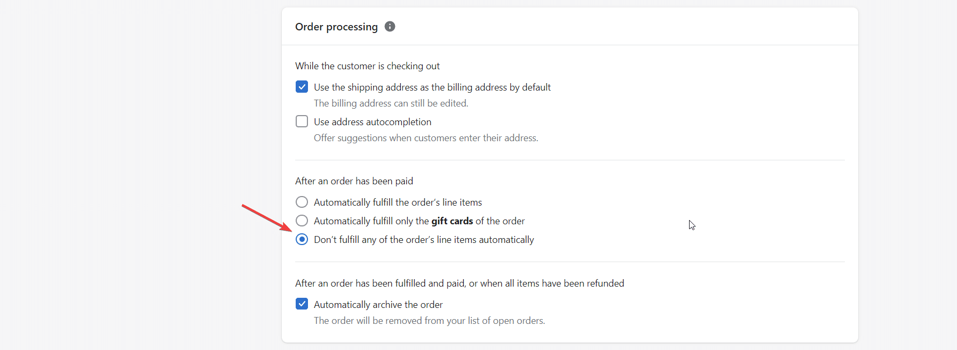Viewport: 957px width, 350px height.
Task: Select radio for fulfilling the order's line items
Action: 302,202
